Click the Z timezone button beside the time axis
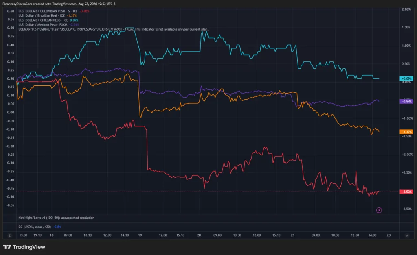This screenshot has width=417, height=255. tap(10, 235)
